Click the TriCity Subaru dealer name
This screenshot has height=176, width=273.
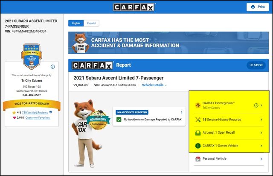click(x=32, y=81)
